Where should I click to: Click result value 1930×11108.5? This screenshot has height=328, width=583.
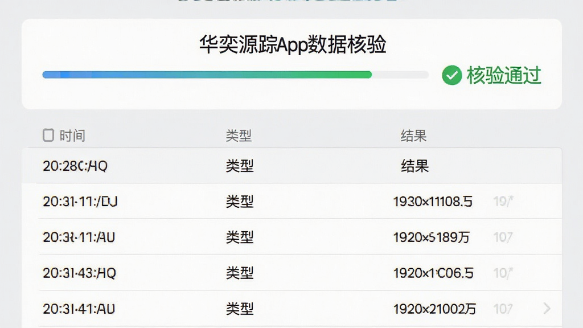[433, 202]
